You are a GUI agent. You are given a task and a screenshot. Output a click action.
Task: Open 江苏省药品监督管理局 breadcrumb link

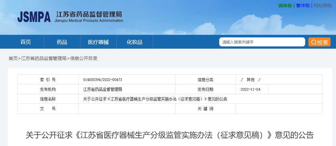[44, 59]
